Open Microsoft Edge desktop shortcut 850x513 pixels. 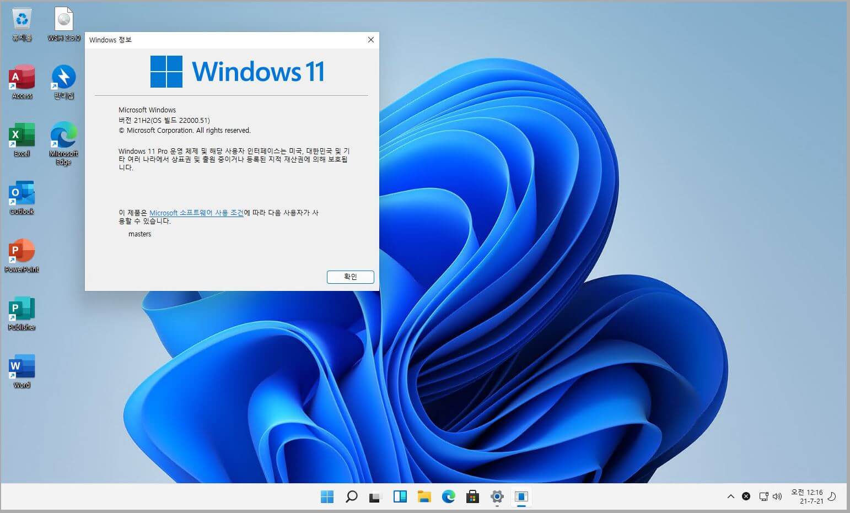(64, 143)
